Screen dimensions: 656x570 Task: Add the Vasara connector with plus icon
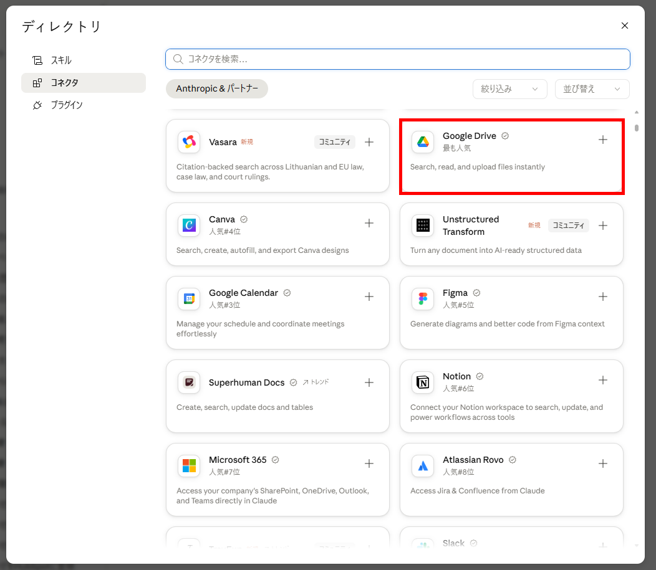369,142
